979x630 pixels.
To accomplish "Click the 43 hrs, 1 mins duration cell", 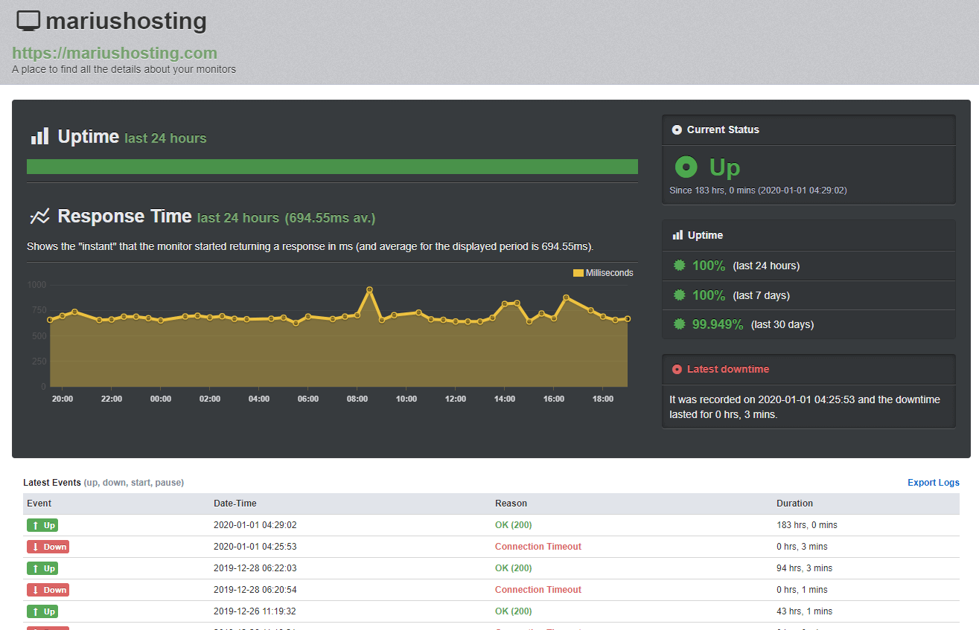I will click(x=805, y=611).
